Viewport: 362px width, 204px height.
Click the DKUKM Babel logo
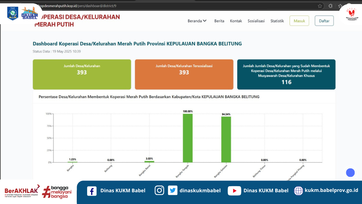29,13
